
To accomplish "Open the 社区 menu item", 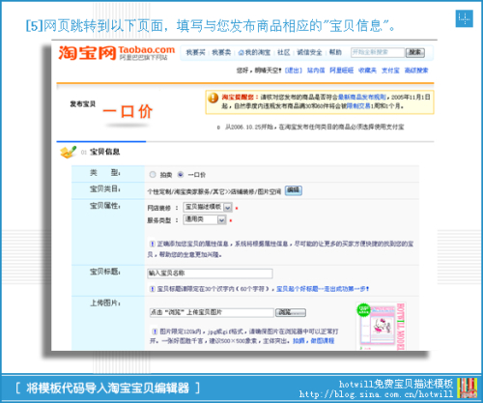I will (x=284, y=52).
